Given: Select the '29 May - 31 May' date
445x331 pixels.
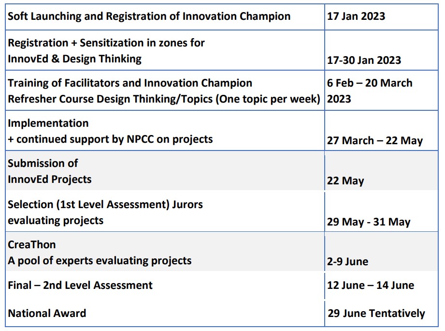Looking at the screenshot, I should click(x=369, y=222).
